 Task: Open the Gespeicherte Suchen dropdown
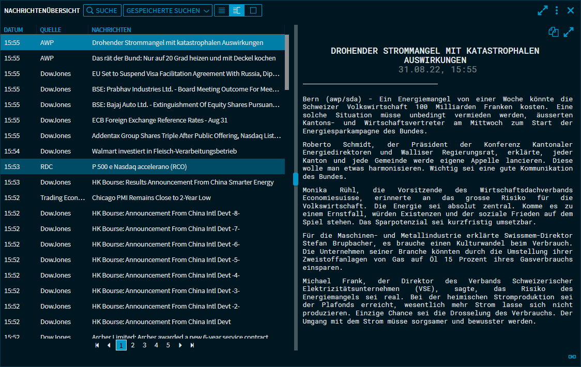coord(167,10)
